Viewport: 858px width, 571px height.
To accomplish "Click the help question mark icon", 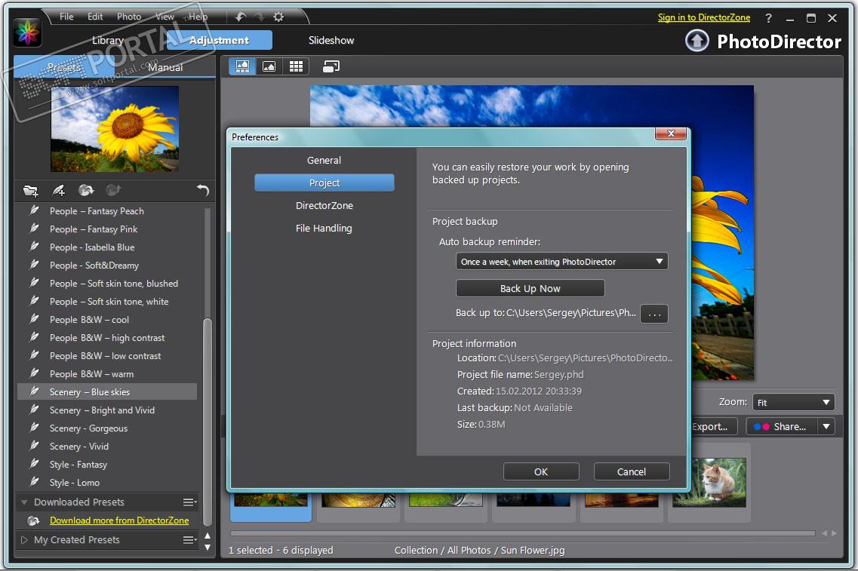I will pyautogui.click(x=768, y=18).
